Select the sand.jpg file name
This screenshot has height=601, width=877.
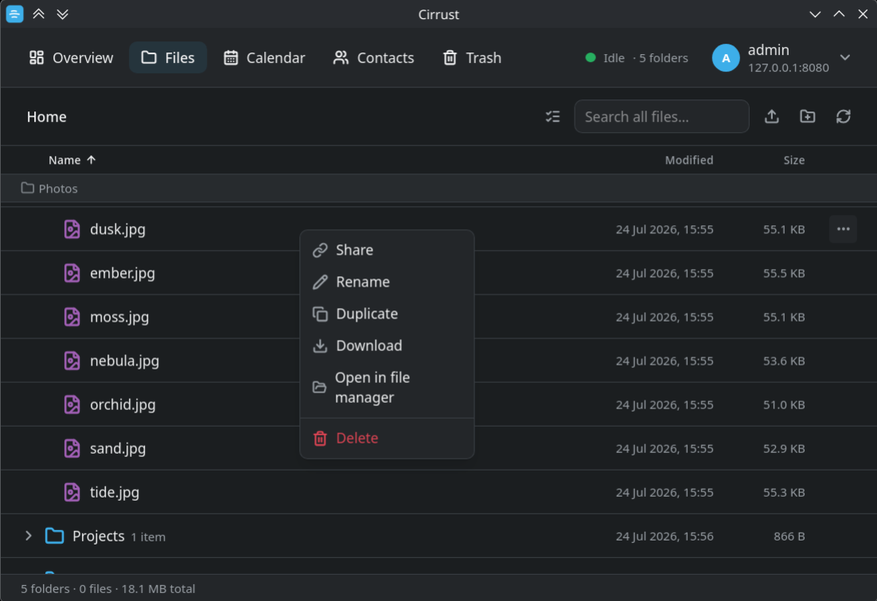118,448
